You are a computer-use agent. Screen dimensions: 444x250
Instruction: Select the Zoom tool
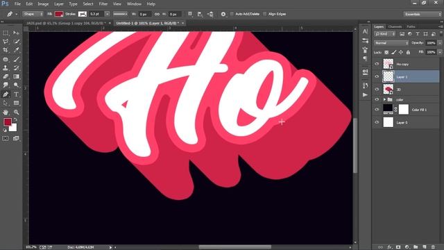(x=16, y=112)
